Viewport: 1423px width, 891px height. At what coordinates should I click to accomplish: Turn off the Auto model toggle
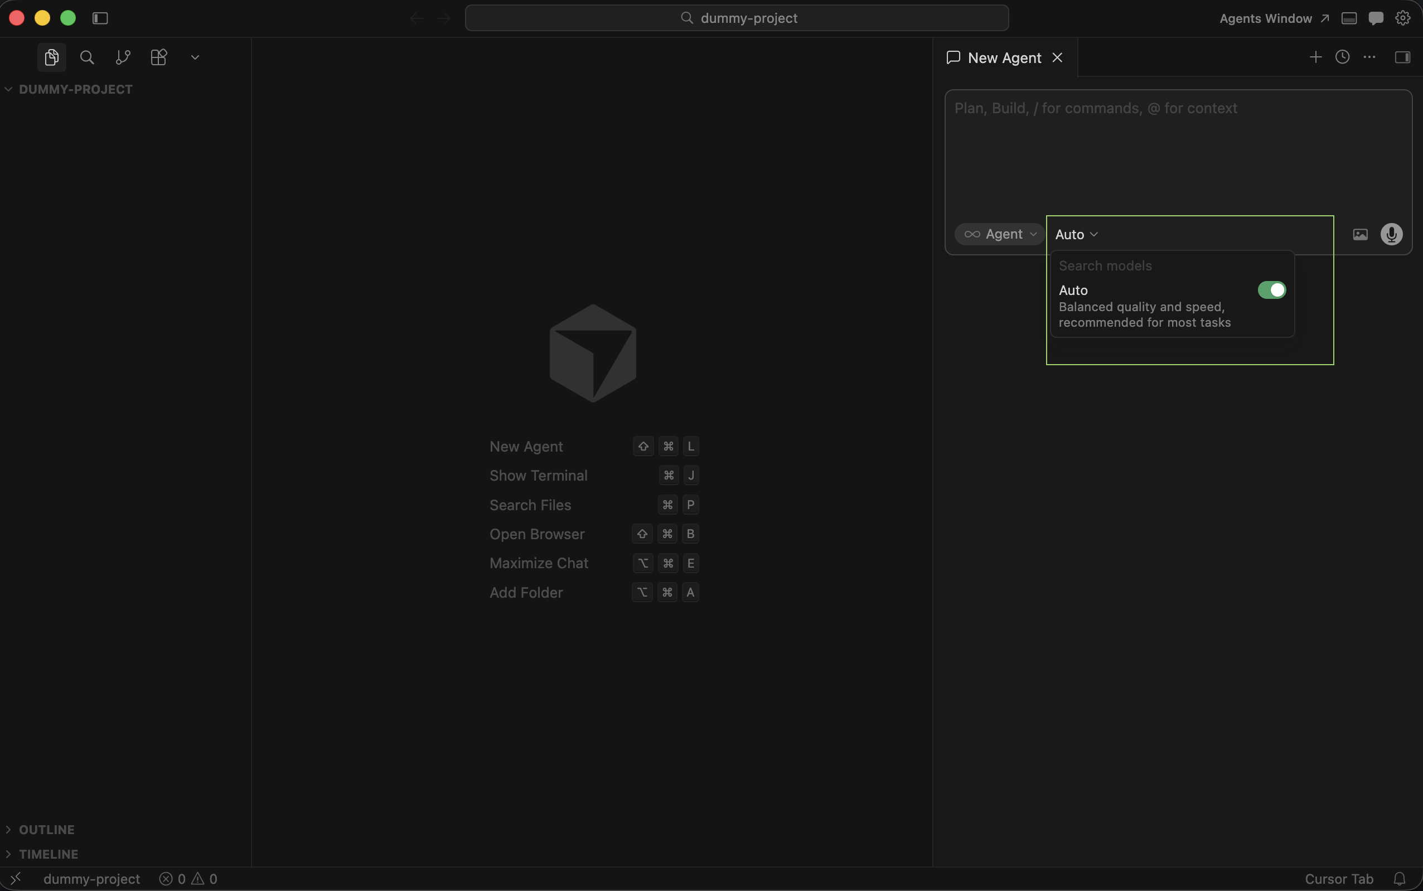point(1271,290)
